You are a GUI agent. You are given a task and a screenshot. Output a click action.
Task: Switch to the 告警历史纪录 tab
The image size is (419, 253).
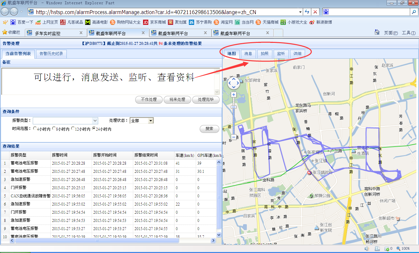(x=51, y=54)
